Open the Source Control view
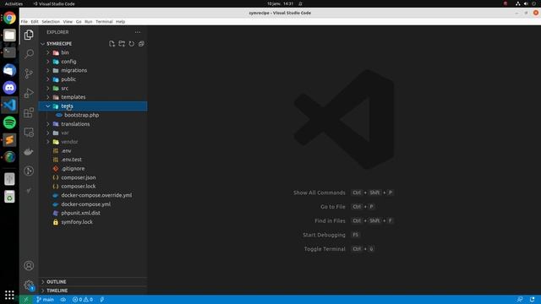Screen dimensions: 541x304 point(29,73)
